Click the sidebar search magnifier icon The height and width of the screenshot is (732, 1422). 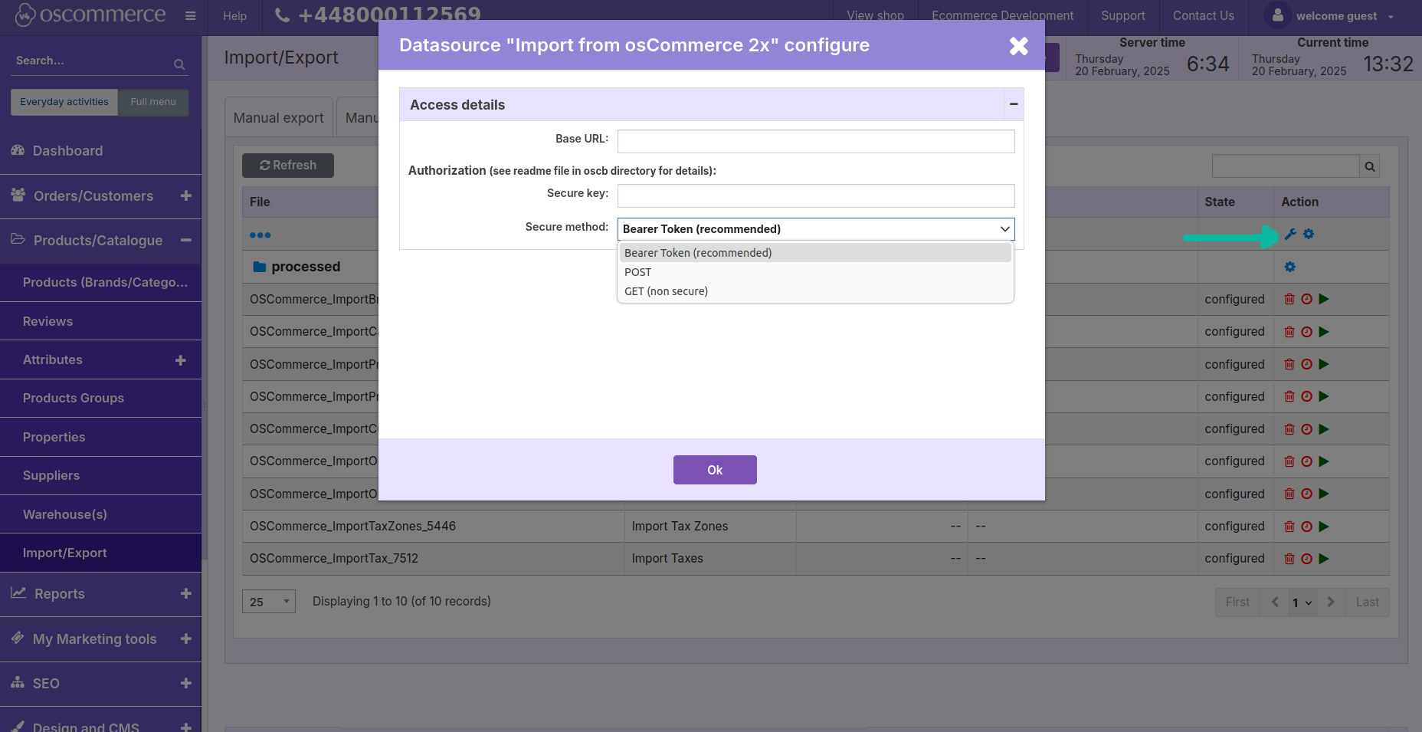pyautogui.click(x=179, y=64)
